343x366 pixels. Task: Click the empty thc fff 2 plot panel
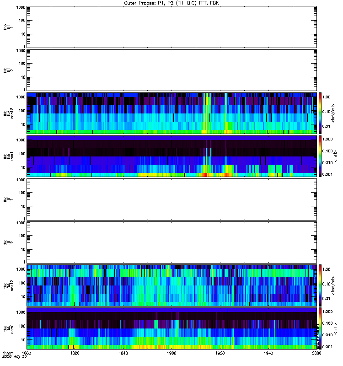point(171,242)
